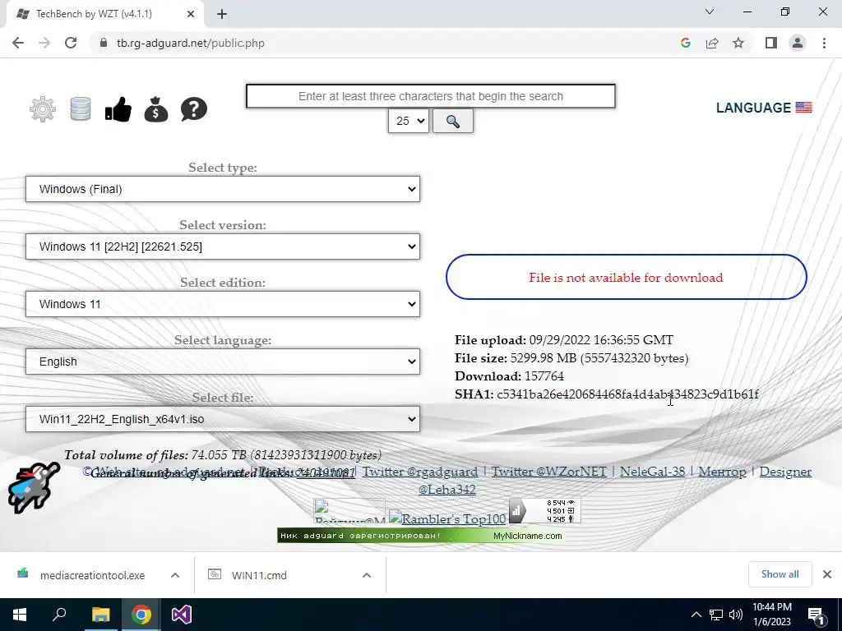
Task: Open mediacreationtool.exe download options arrow
Action: (x=175, y=575)
